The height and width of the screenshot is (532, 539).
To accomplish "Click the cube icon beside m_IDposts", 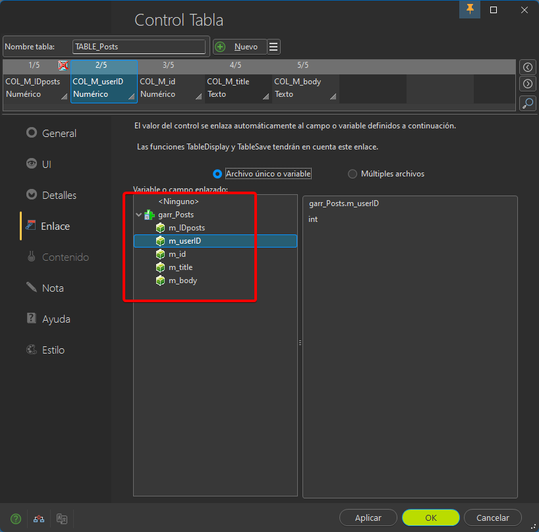I will tap(161, 228).
